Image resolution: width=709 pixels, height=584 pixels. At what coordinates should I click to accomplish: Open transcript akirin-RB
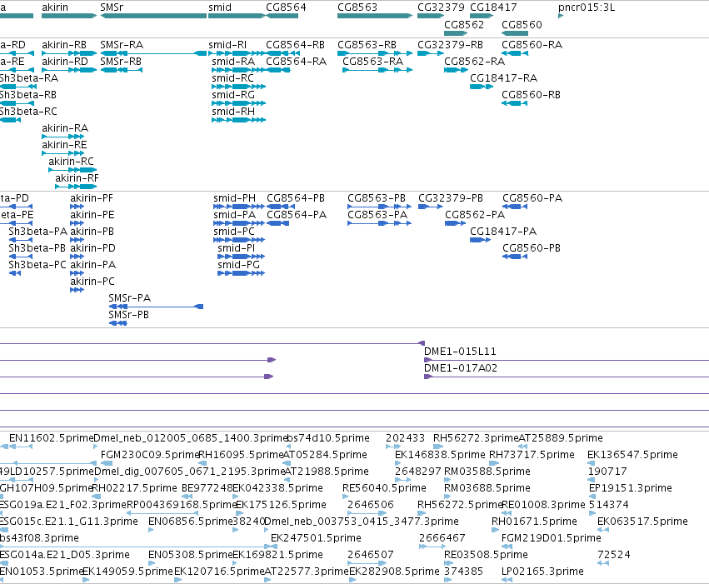tap(64, 45)
